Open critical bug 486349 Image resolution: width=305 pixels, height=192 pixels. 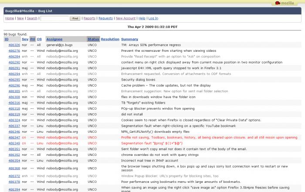(x=14, y=143)
